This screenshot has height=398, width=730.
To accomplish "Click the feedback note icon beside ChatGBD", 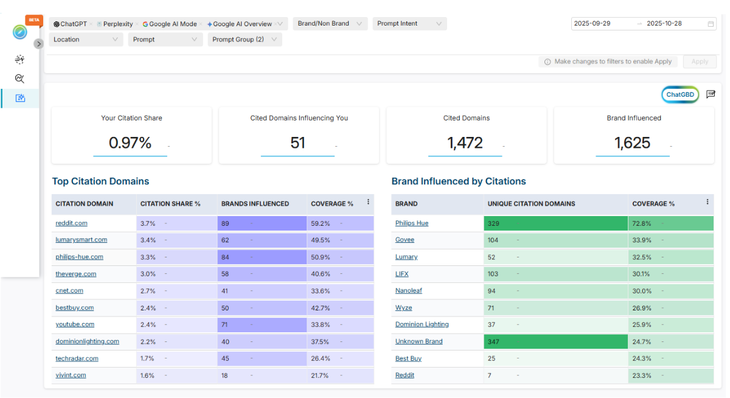I will (711, 94).
